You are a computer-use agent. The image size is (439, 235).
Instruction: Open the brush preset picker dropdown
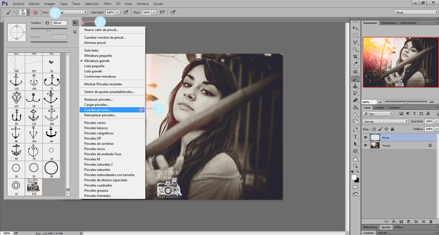(28, 12)
